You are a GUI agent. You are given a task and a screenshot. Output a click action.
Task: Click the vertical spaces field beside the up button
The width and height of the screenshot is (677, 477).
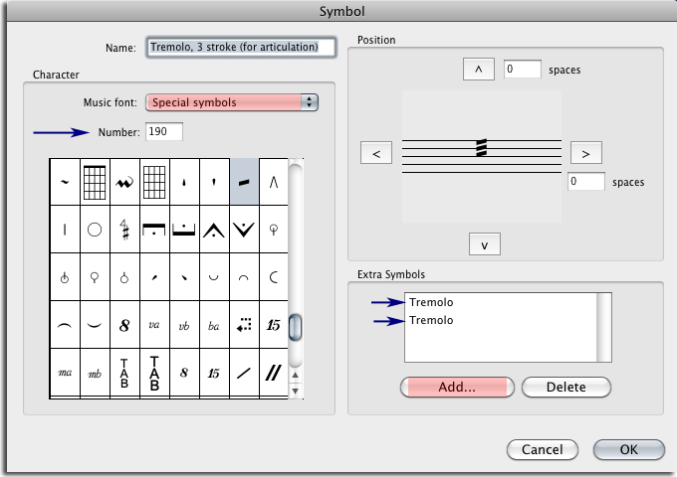(x=522, y=70)
